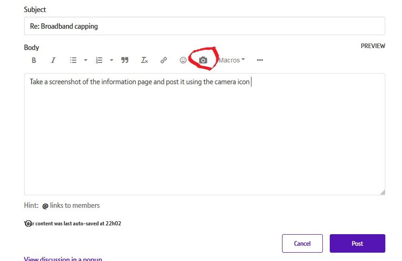This screenshot has width=402, height=261.
Task: Open View discussion in a popup
Action: [63, 259]
